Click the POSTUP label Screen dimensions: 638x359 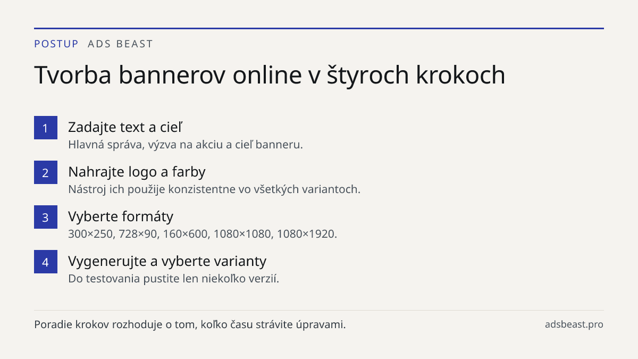[56, 44]
